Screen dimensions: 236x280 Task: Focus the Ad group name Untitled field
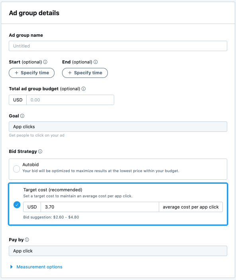(118, 46)
